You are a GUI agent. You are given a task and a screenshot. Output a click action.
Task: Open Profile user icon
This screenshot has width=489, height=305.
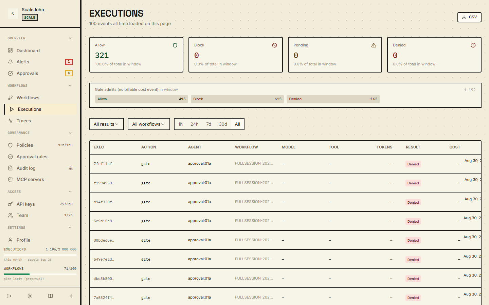pos(10,240)
